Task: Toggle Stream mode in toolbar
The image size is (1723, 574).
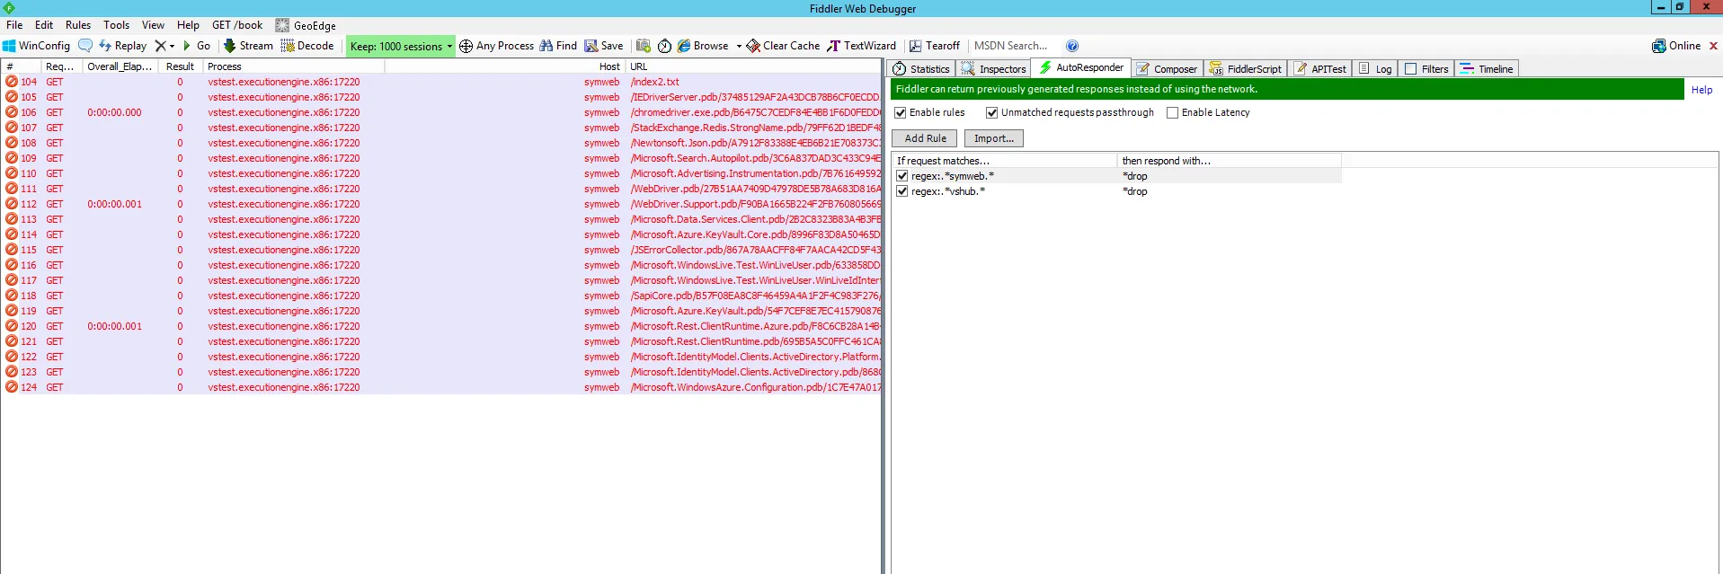Action: [248, 46]
